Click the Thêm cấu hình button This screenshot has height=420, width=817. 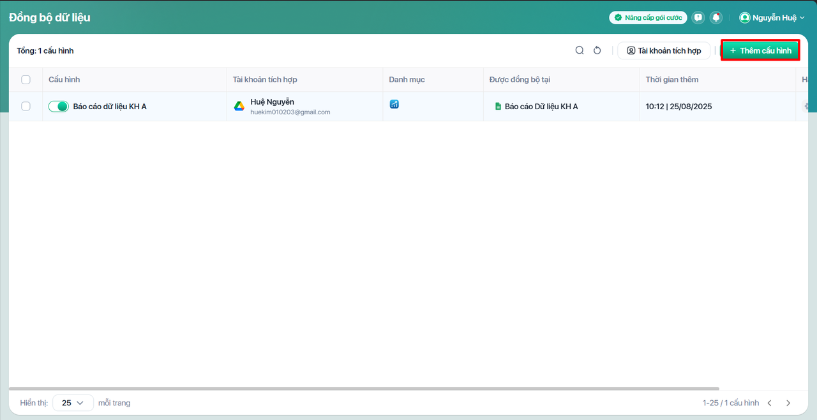point(760,50)
